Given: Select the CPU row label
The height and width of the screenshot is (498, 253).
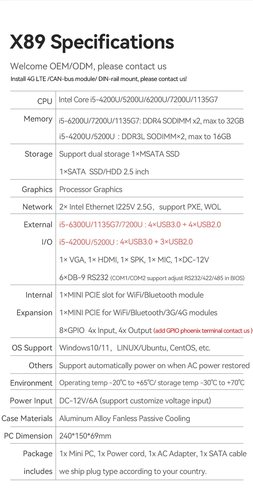Looking at the screenshot, I should click(x=45, y=101).
